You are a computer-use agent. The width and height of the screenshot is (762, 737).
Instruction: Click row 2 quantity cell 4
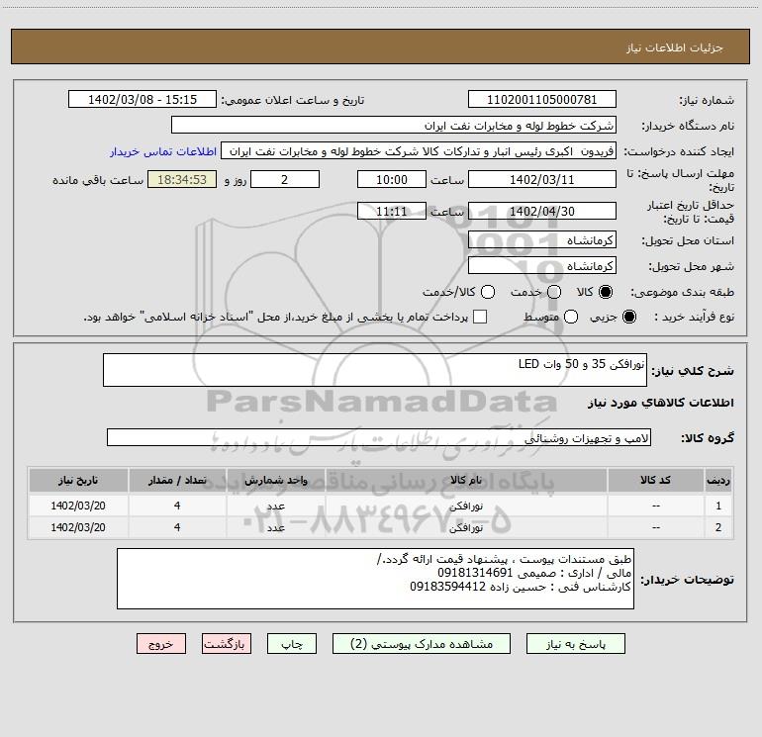point(177,527)
